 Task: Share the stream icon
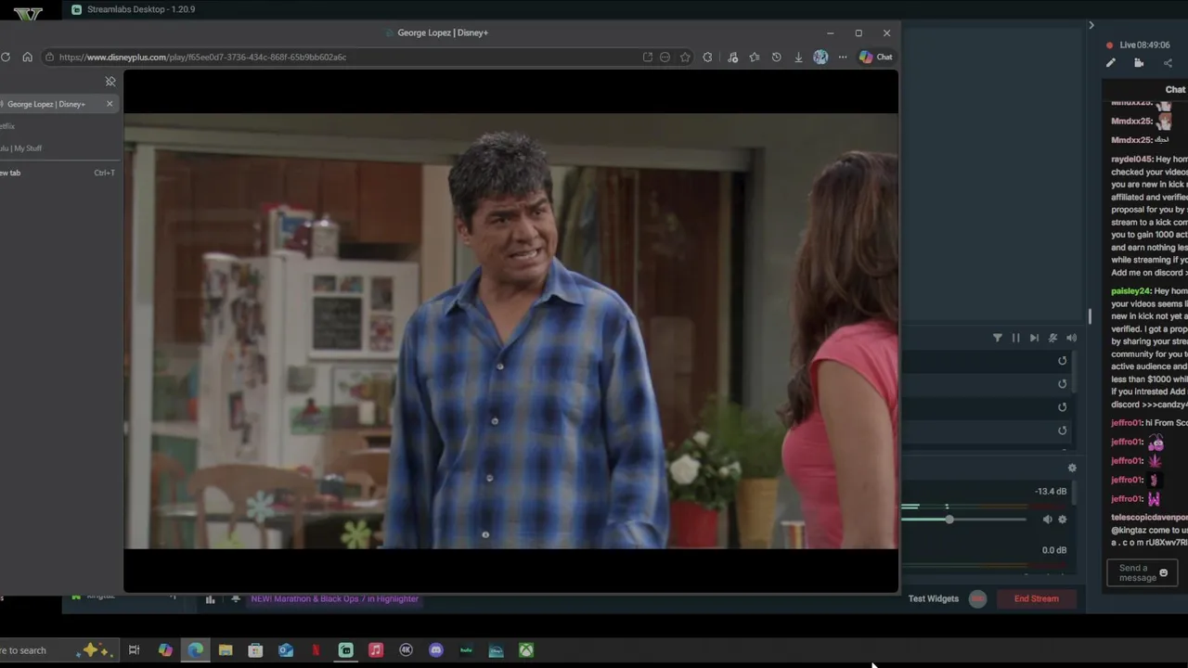1168,63
